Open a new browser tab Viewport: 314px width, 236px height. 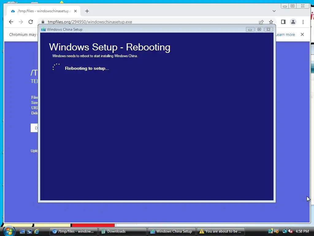pyautogui.click(x=87, y=11)
